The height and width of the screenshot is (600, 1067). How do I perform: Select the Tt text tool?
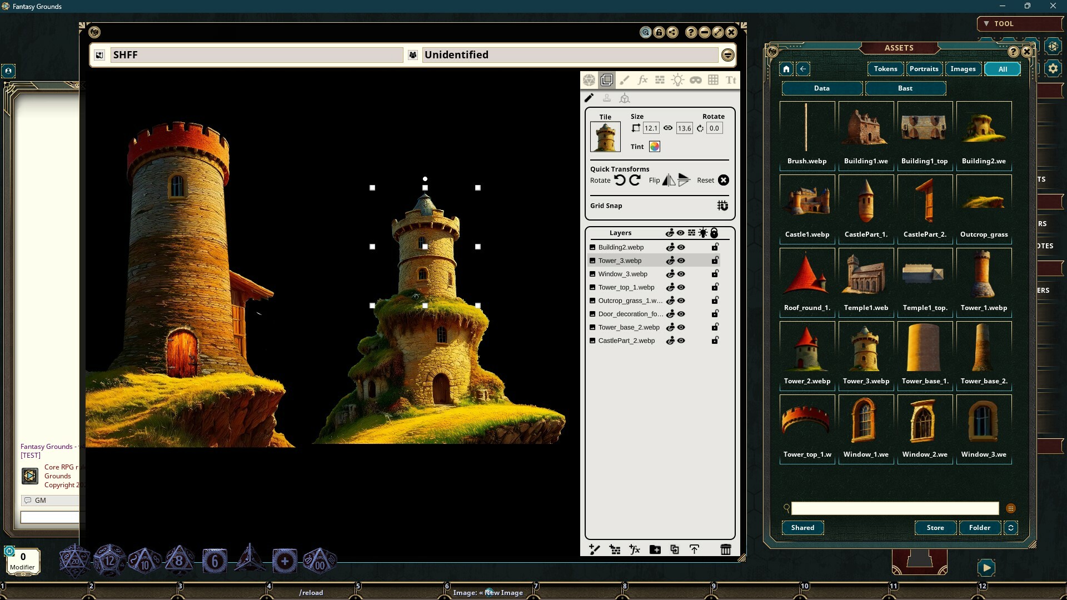[x=731, y=80]
